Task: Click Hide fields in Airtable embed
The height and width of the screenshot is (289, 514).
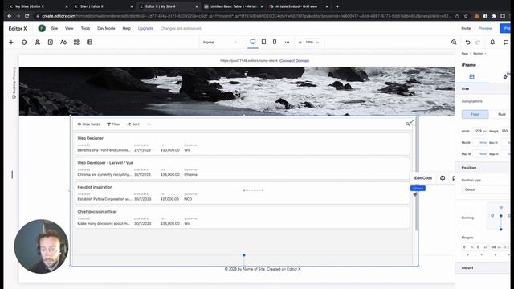Action: [x=88, y=124]
